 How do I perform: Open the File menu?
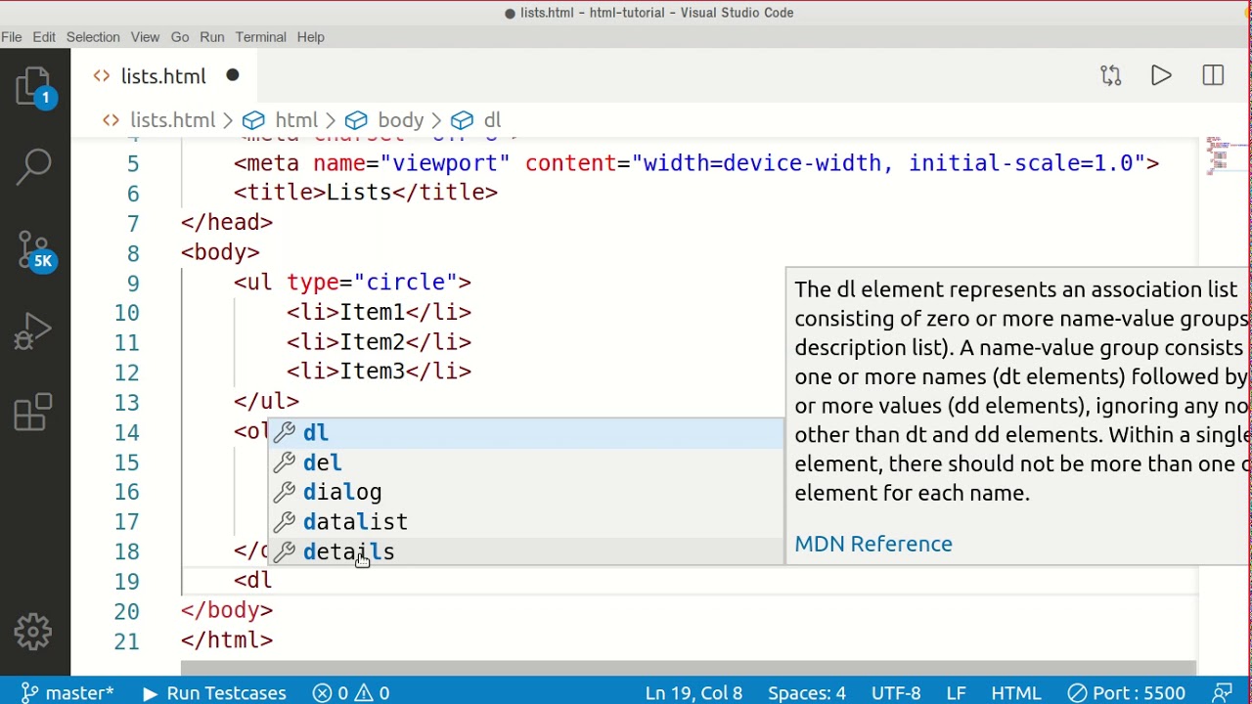12,37
